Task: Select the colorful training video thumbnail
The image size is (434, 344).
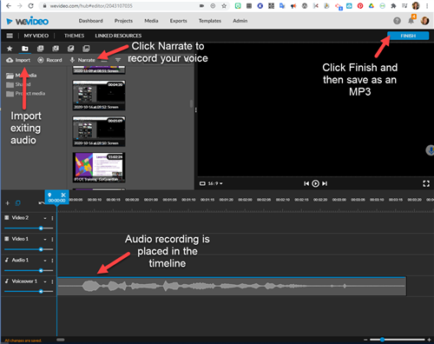Action: (99, 168)
